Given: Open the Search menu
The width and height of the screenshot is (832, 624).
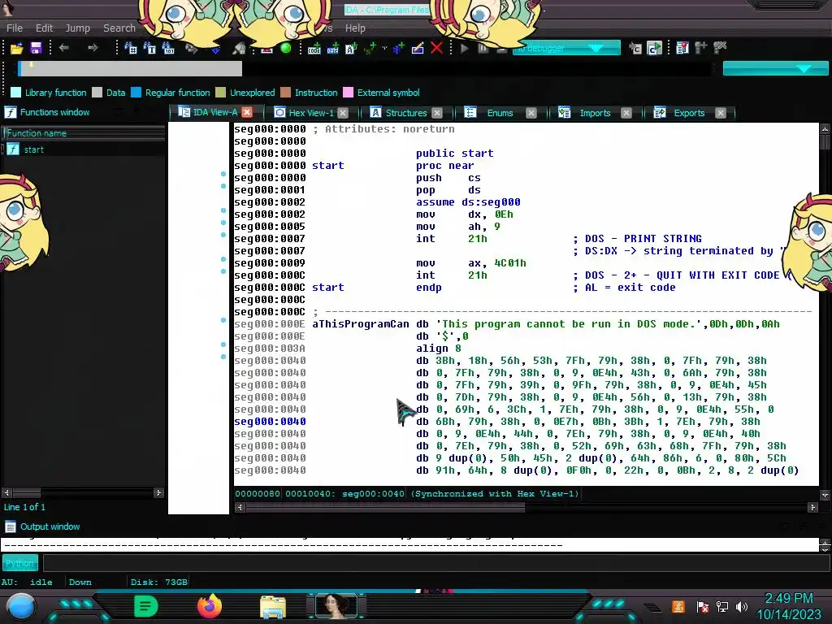Looking at the screenshot, I should click(x=119, y=28).
